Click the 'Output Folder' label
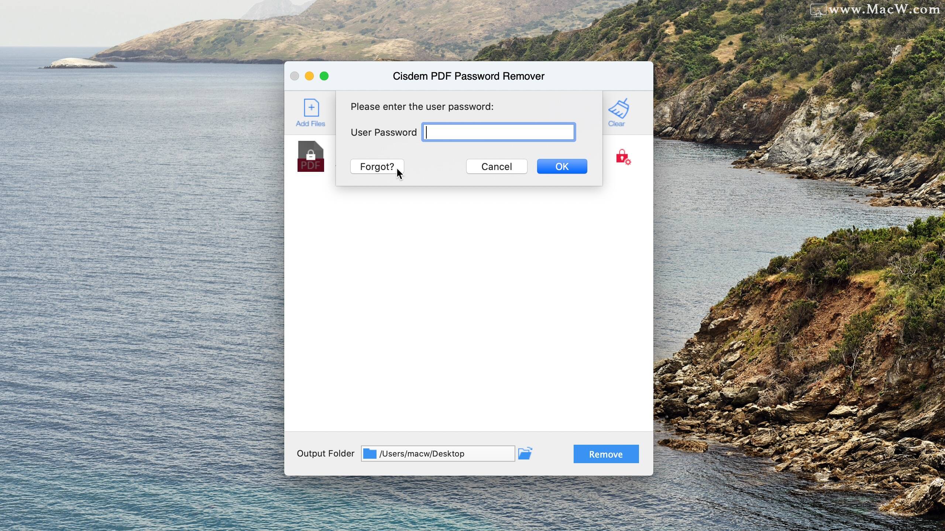 pyautogui.click(x=326, y=454)
